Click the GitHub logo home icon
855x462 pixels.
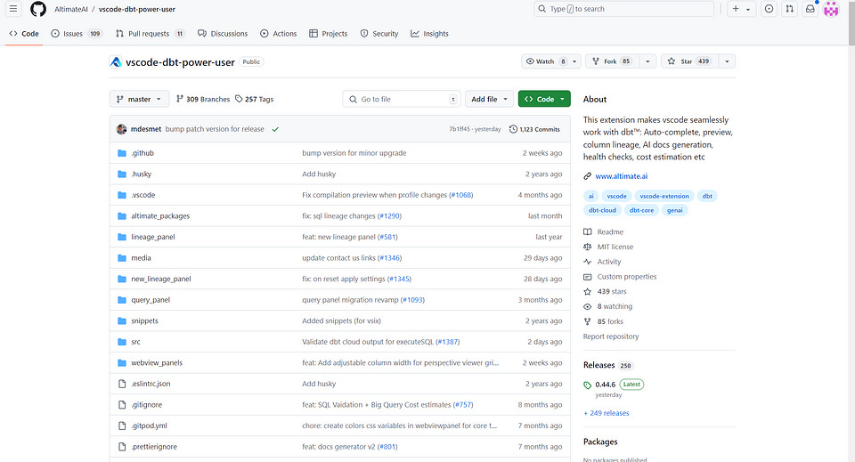pos(38,9)
